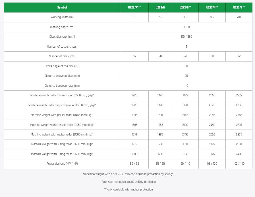
Task: Select the tubular roller weight value 1225
Action: (x=134, y=96)
